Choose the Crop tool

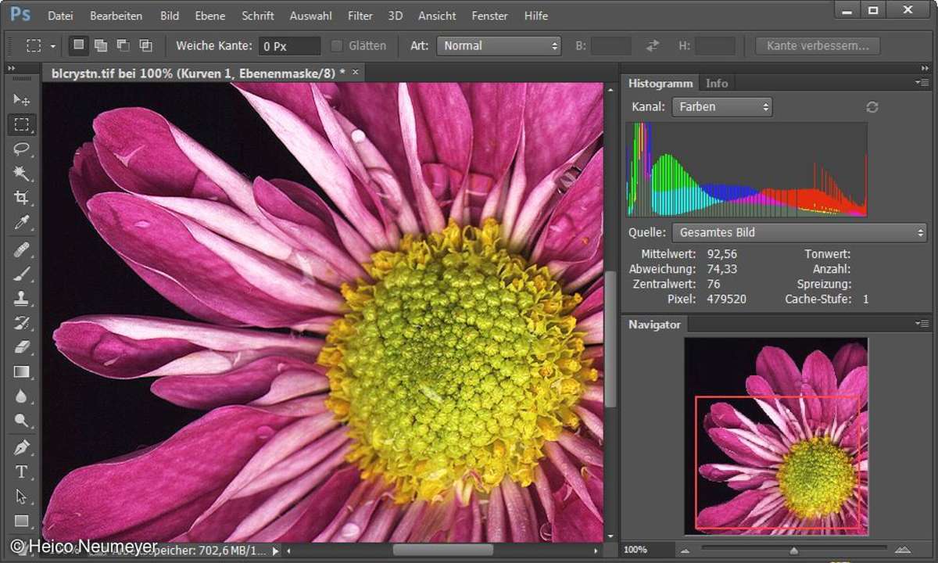coord(22,197)
